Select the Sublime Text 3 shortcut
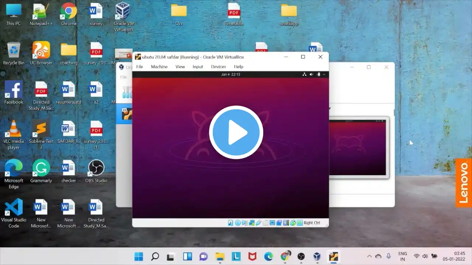The width and height of the screenshot is (472, 265). click(x=41, y=135)
